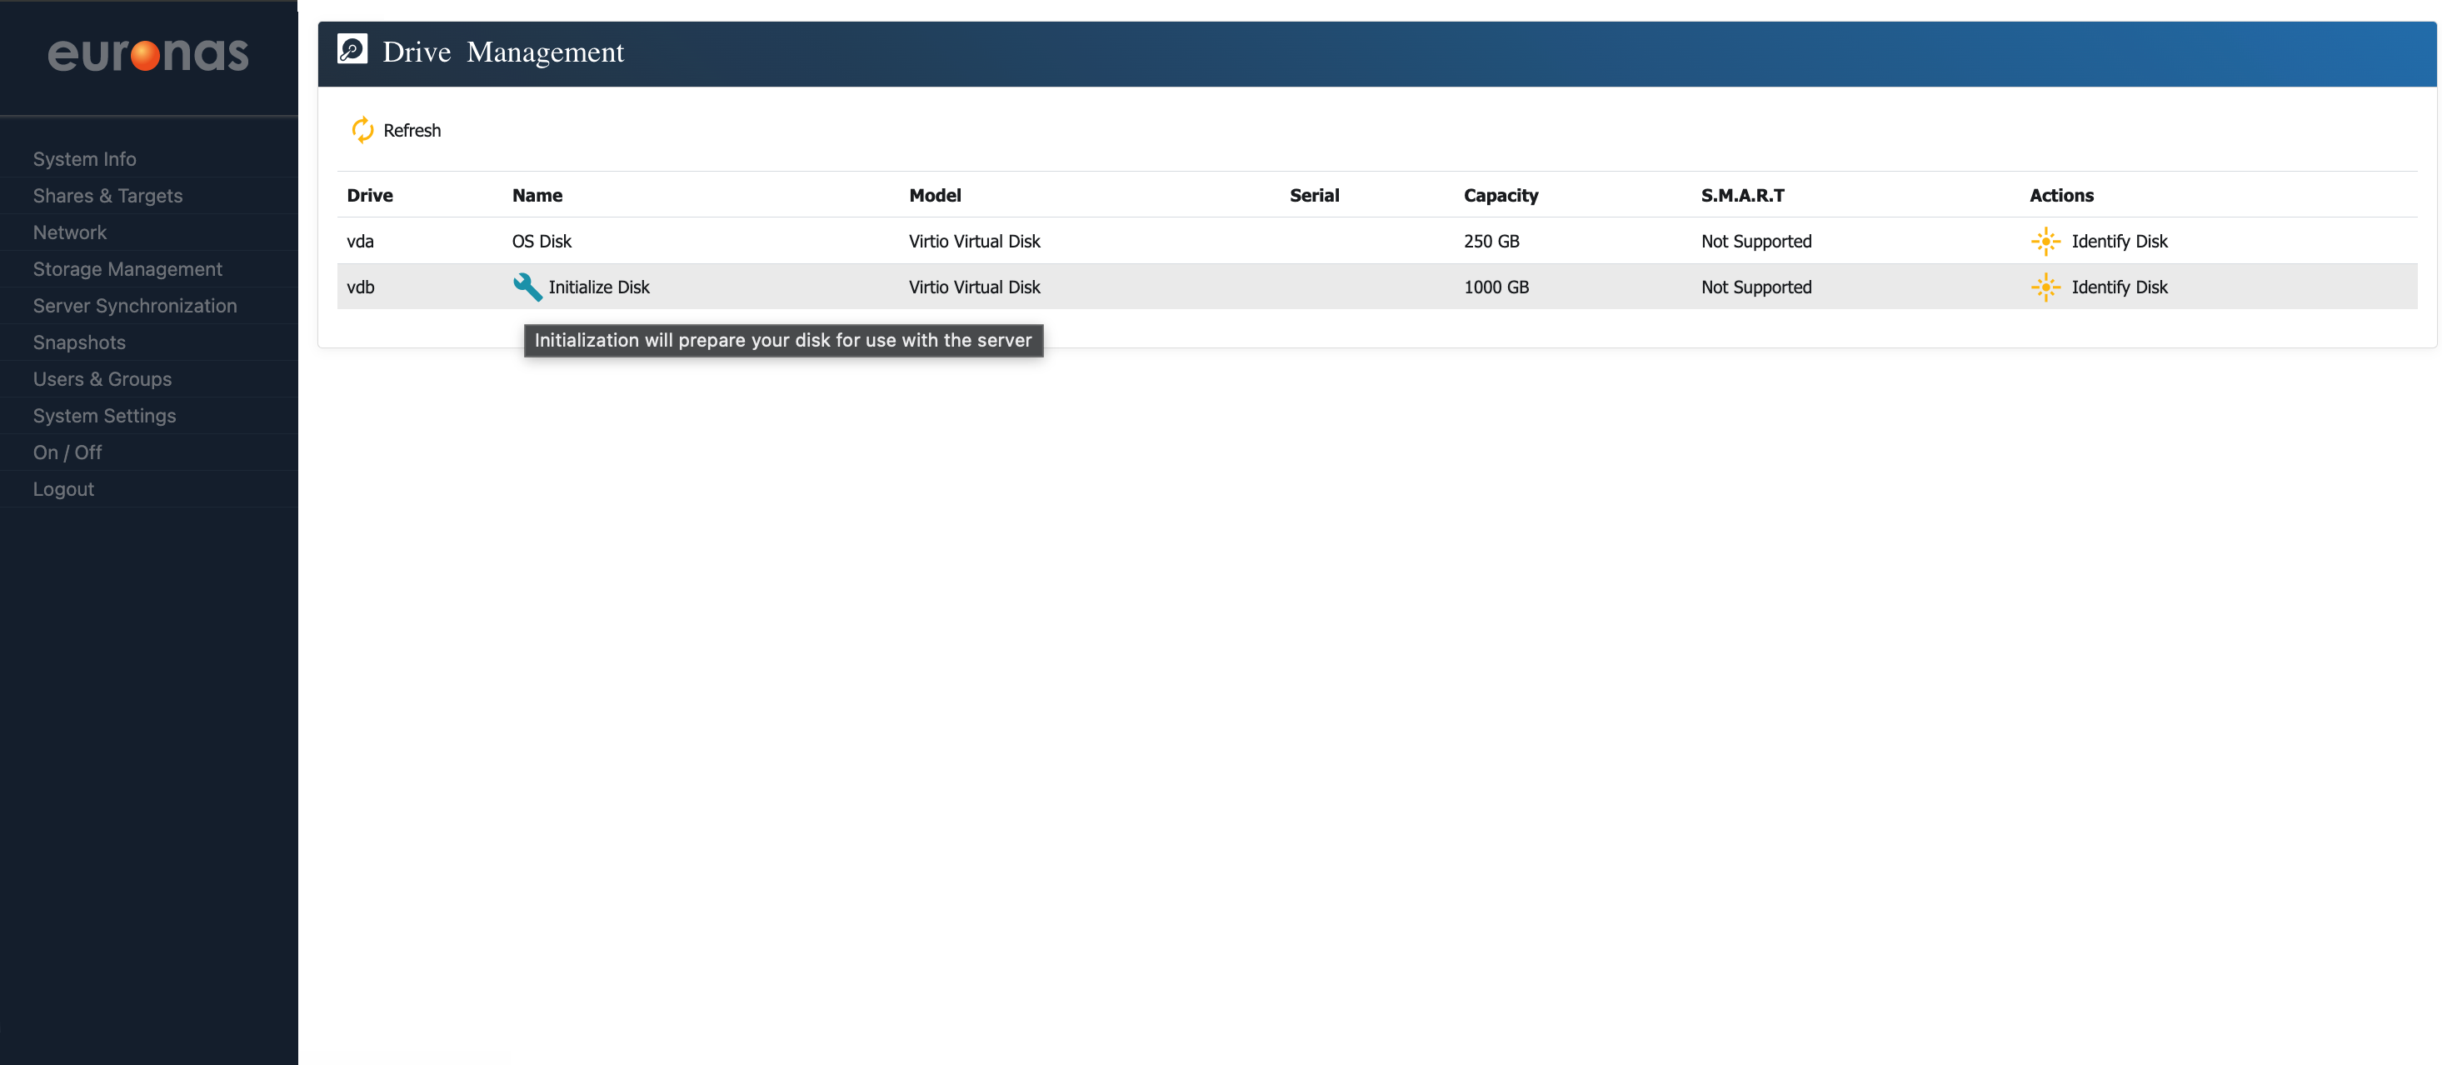The width and height of the screenshot is (2442, 1065).
Task: Click the Capacity column header
Action: (1500, 195)
